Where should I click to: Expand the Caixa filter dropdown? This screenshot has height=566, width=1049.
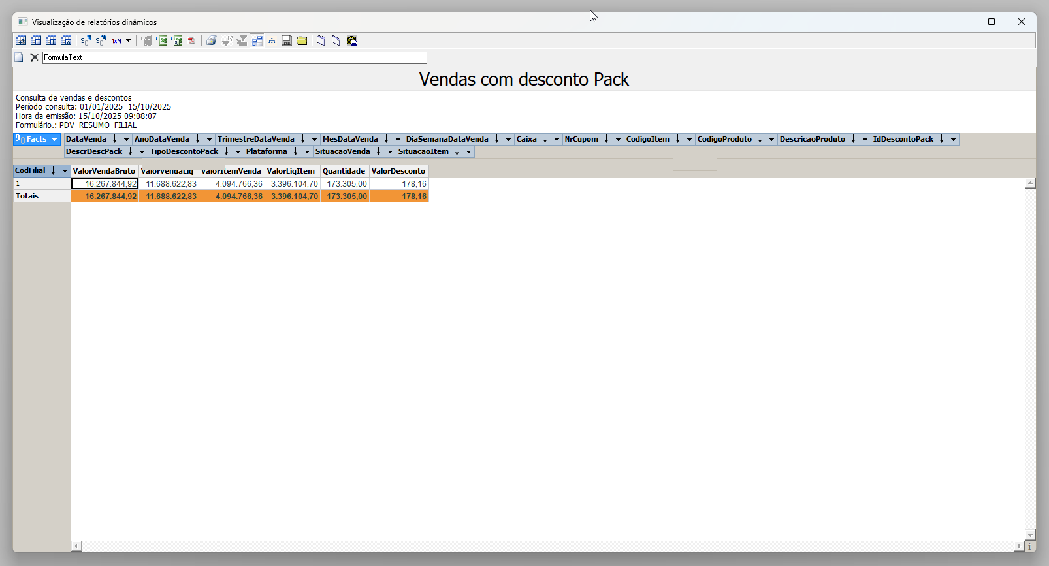point(557,139)
